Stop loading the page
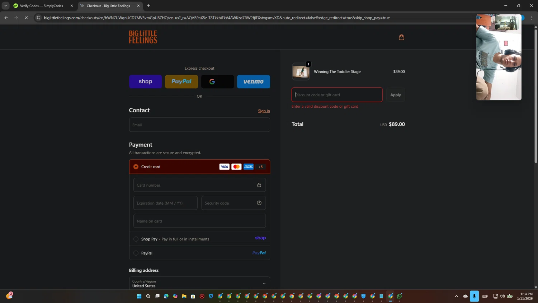Screen dimensions: 538x303 (26, 18)
